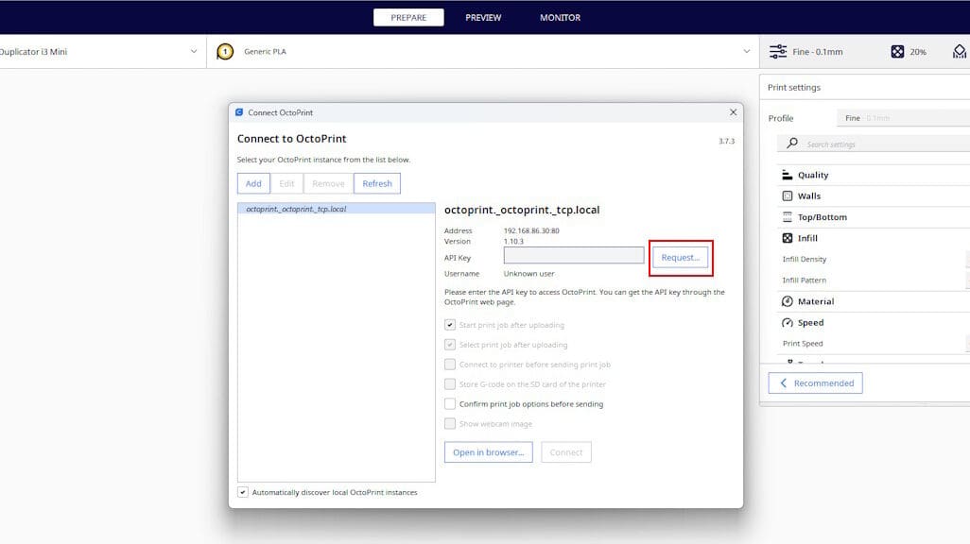Click Open in browser... button
The width and height of the screenshot is (970, 544).
(x=488, y=451)
